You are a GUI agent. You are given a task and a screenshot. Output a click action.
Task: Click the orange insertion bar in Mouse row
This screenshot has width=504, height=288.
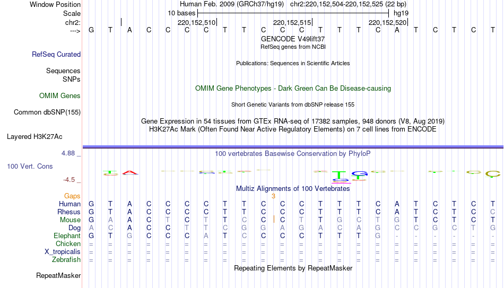(x=274, y=219)
